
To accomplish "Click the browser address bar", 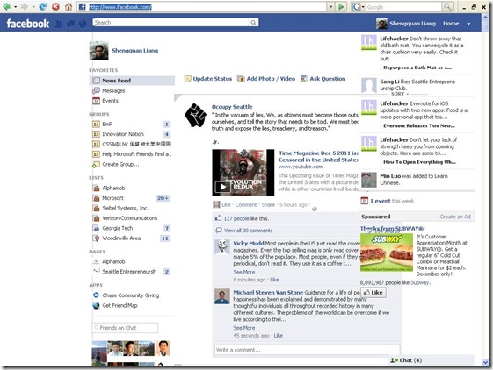I will point(207,7).
